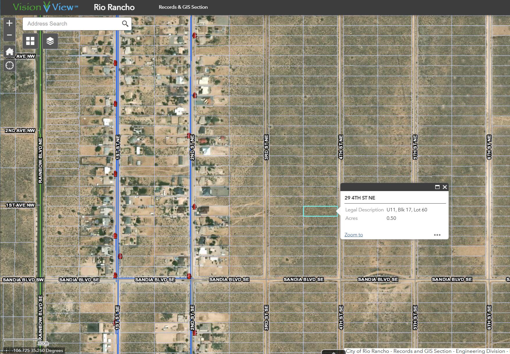Open the layer list panel
Viewport: 510px width, 354px height.
[50, 41]
